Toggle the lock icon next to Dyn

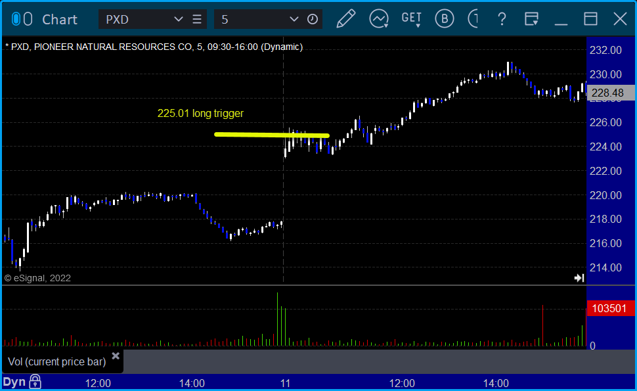(x=35, y=382)
